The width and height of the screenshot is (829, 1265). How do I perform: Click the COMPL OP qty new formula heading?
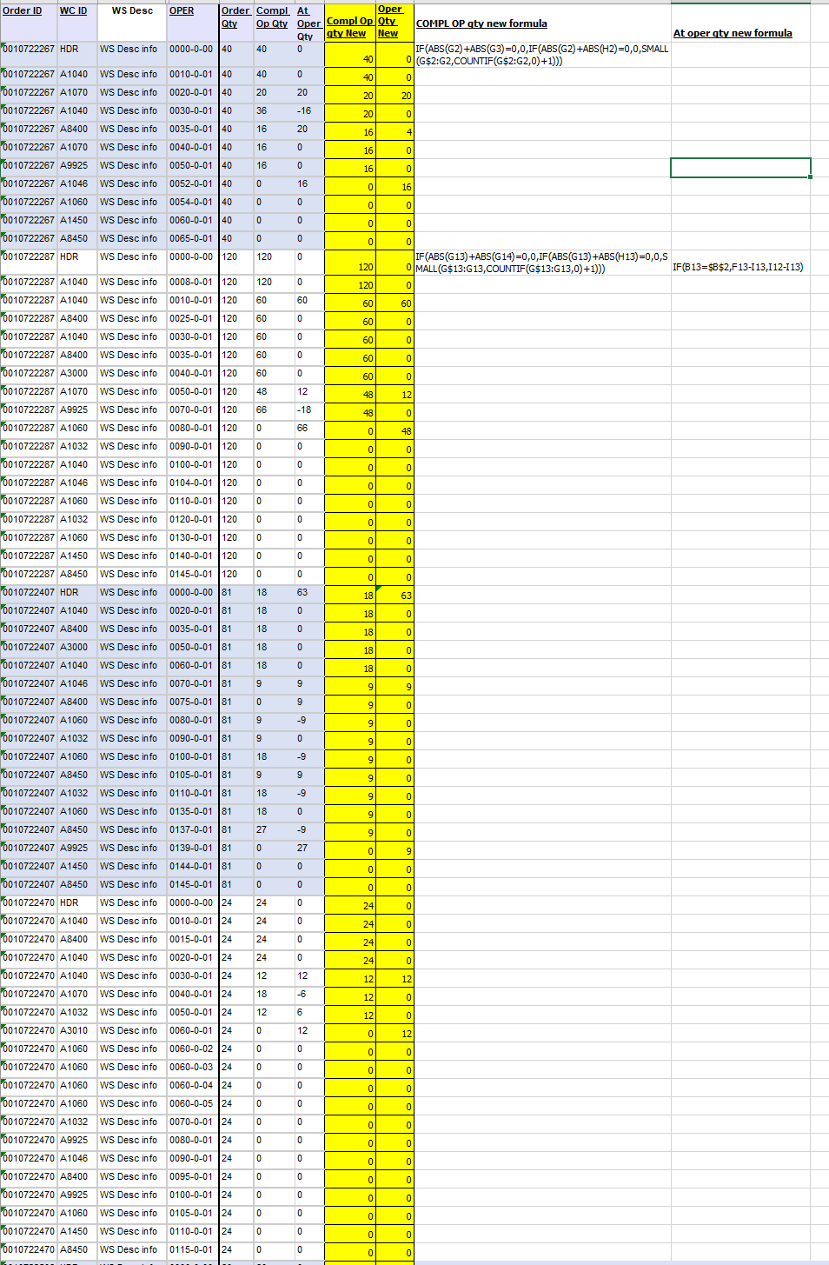(x=481, y=23)
